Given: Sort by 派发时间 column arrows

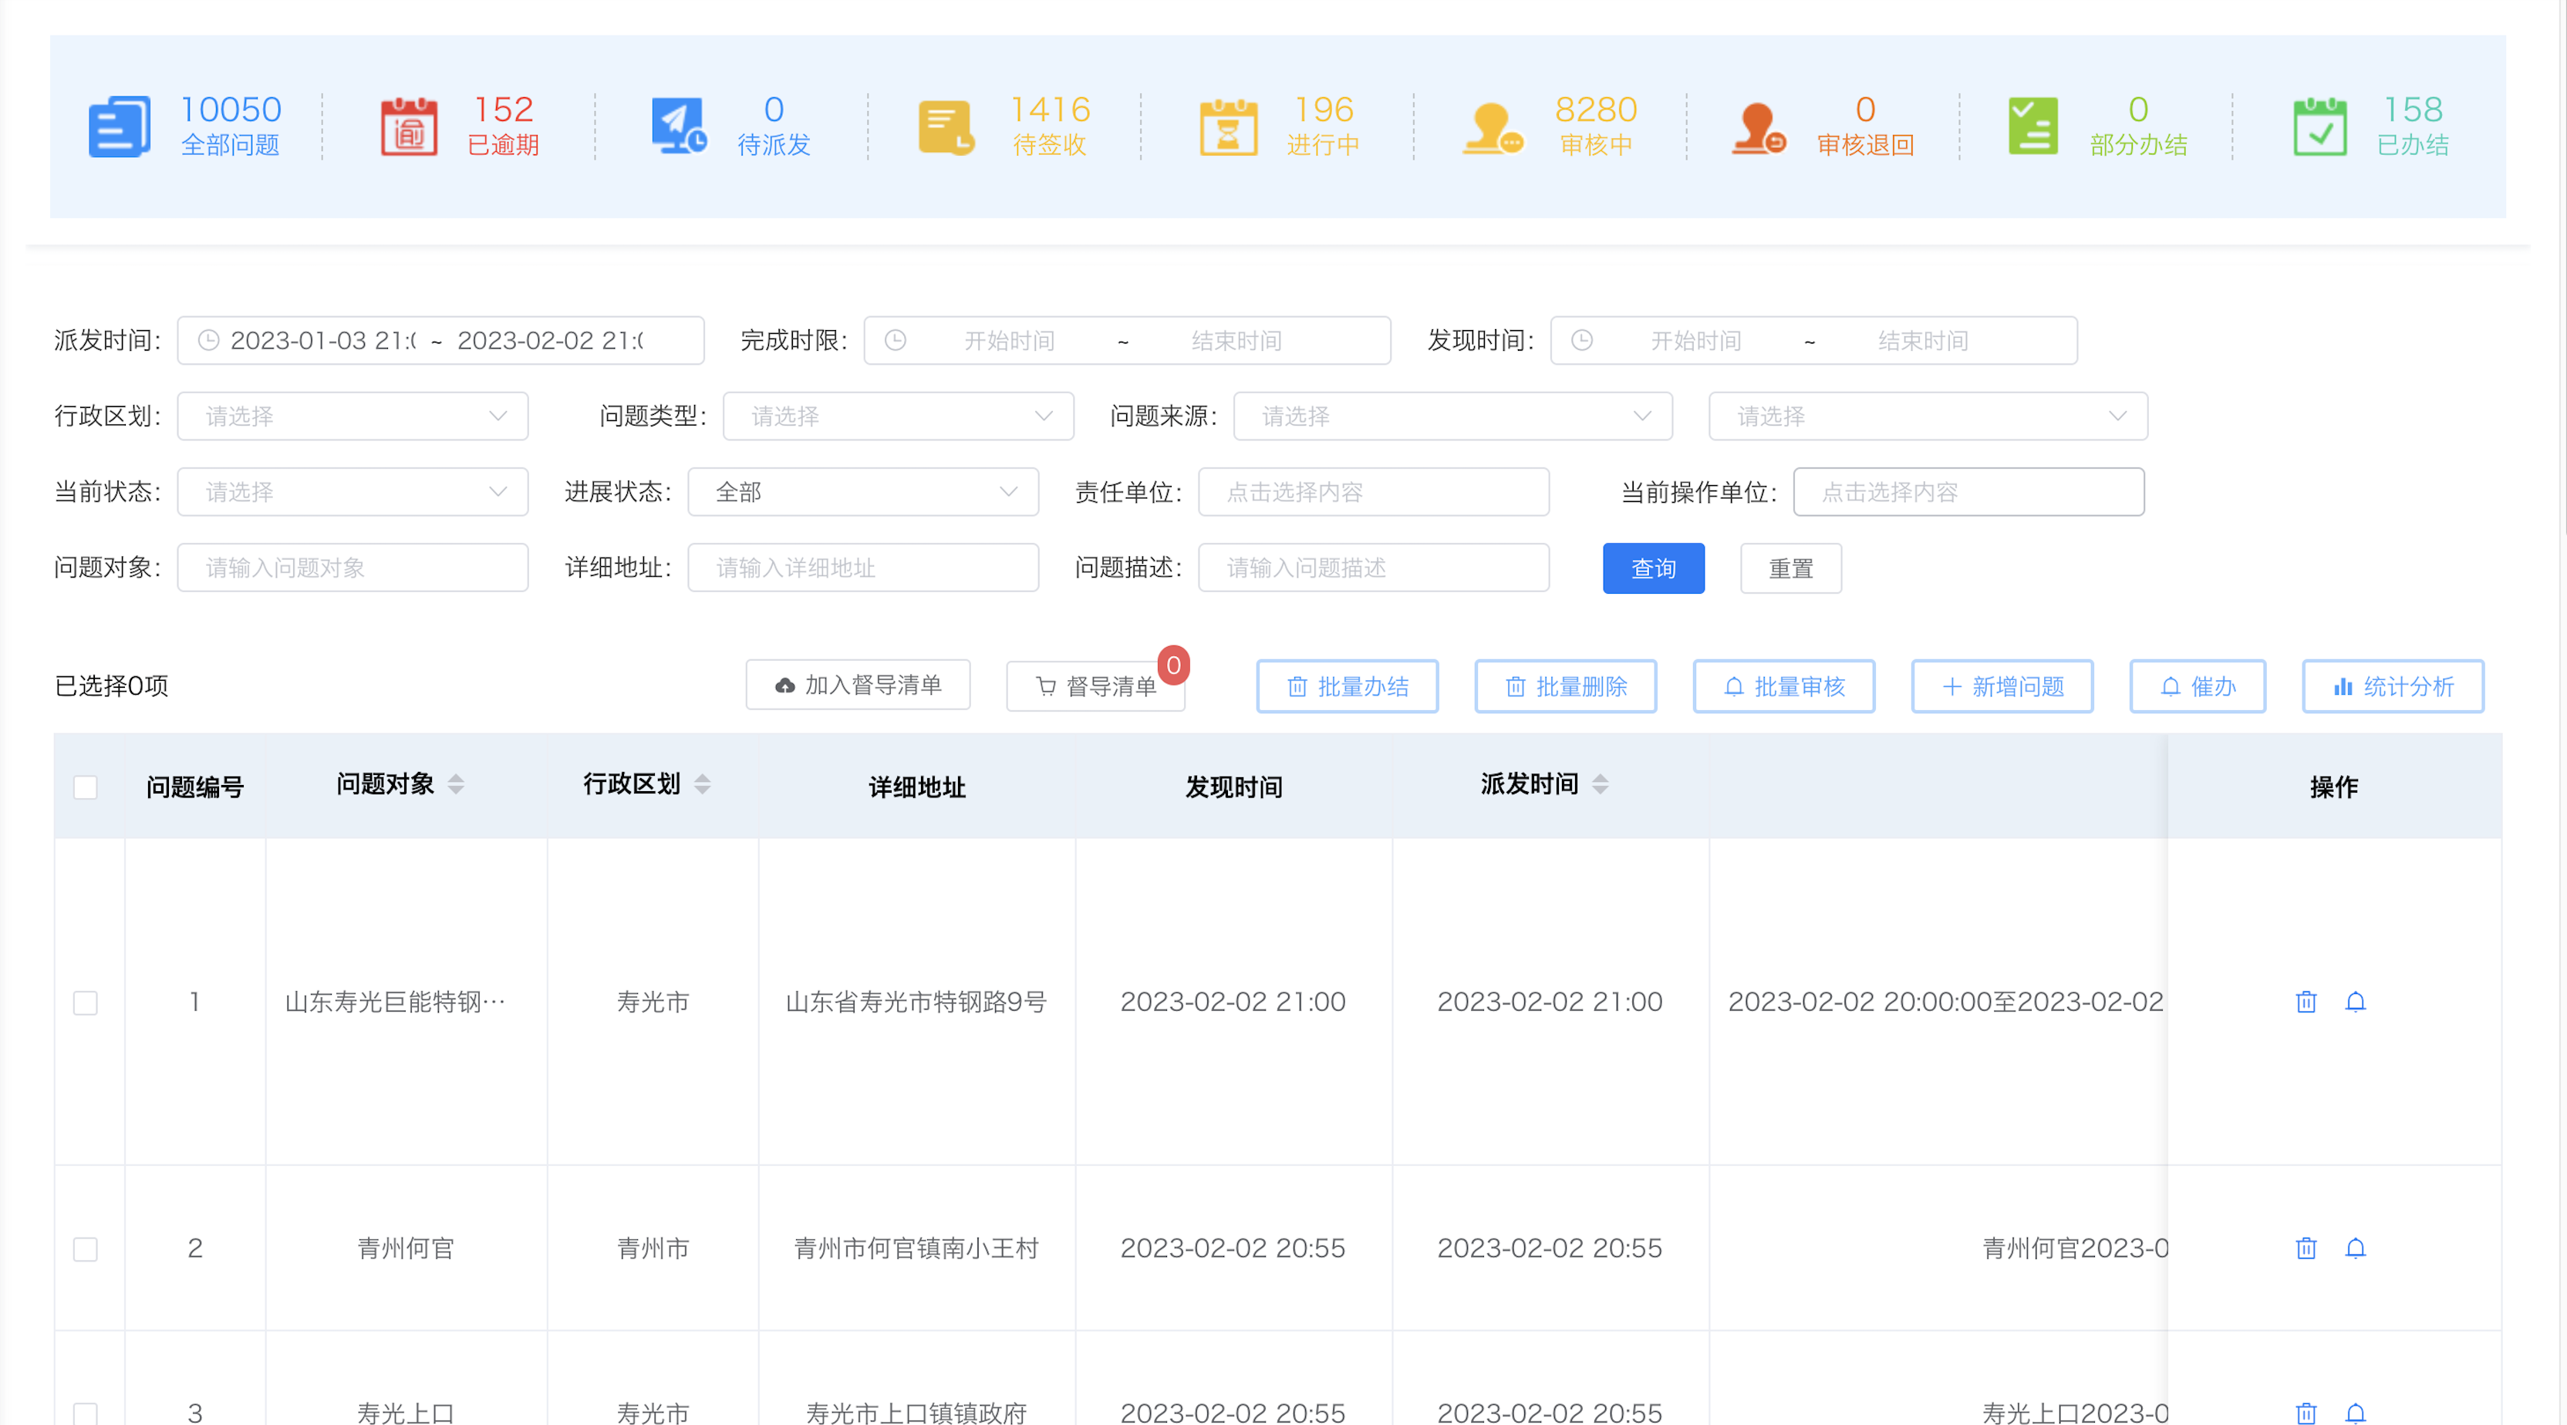Looking at the screenshot, I should coord(1601,784).
